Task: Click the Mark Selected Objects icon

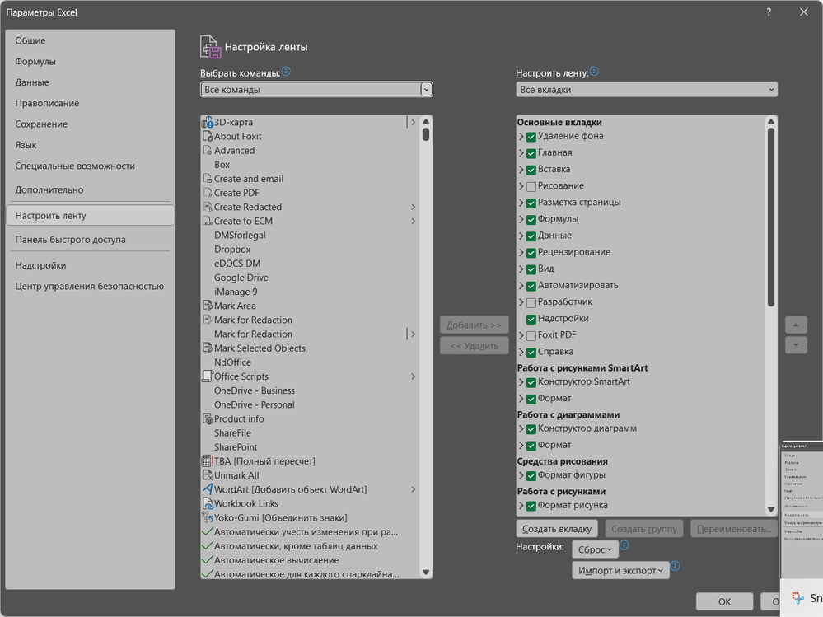Action: coord(208,348)
